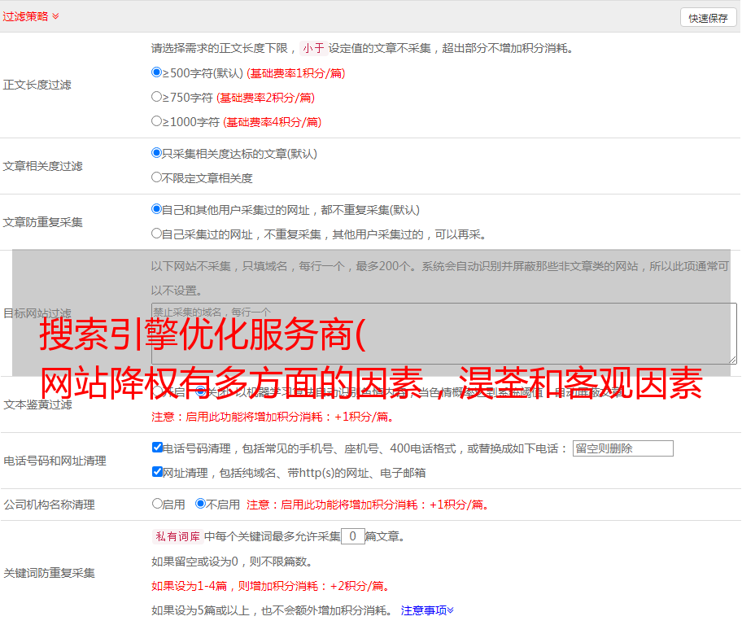
Task: Select the ≥500字符 default length option
Action: [157, 72]
